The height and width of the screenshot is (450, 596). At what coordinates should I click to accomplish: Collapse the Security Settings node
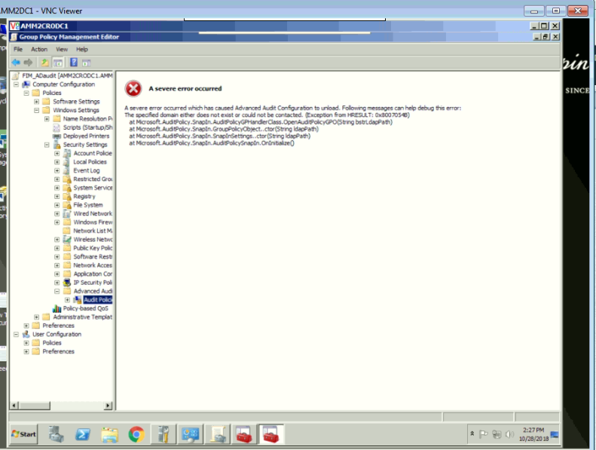point(47,145)
